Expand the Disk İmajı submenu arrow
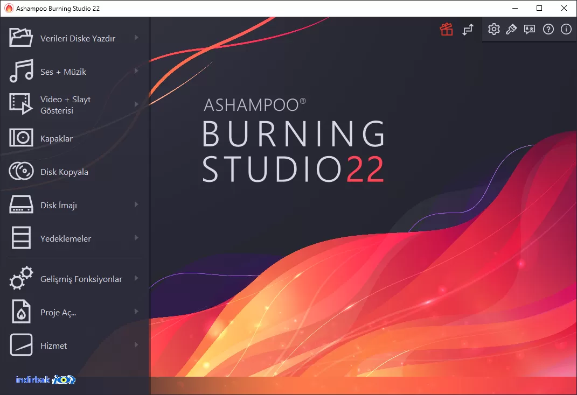This screenshot has width=577, height=395. [136, 204]
